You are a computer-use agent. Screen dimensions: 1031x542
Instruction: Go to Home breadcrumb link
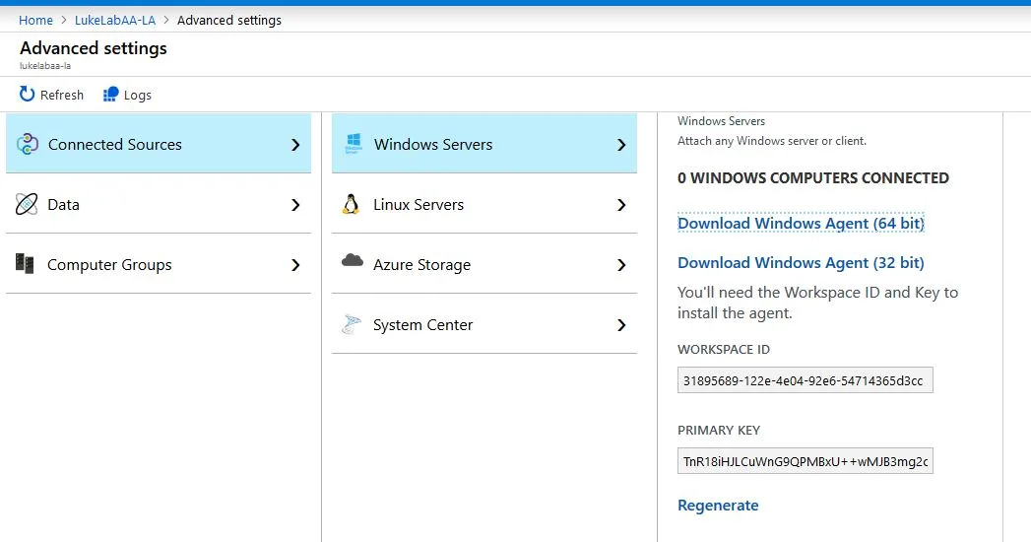[x=35, y=21]
